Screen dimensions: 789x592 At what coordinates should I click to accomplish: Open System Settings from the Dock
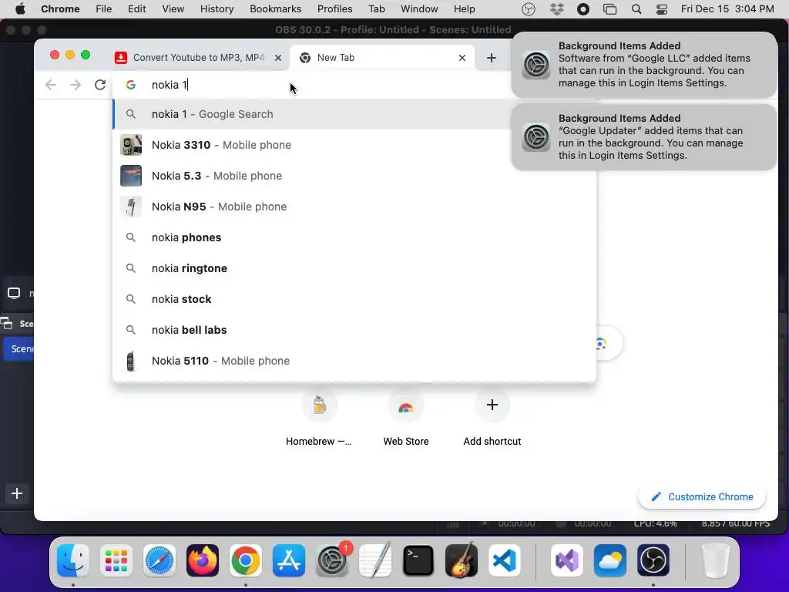pyautogui.click(x=332, y=560)
